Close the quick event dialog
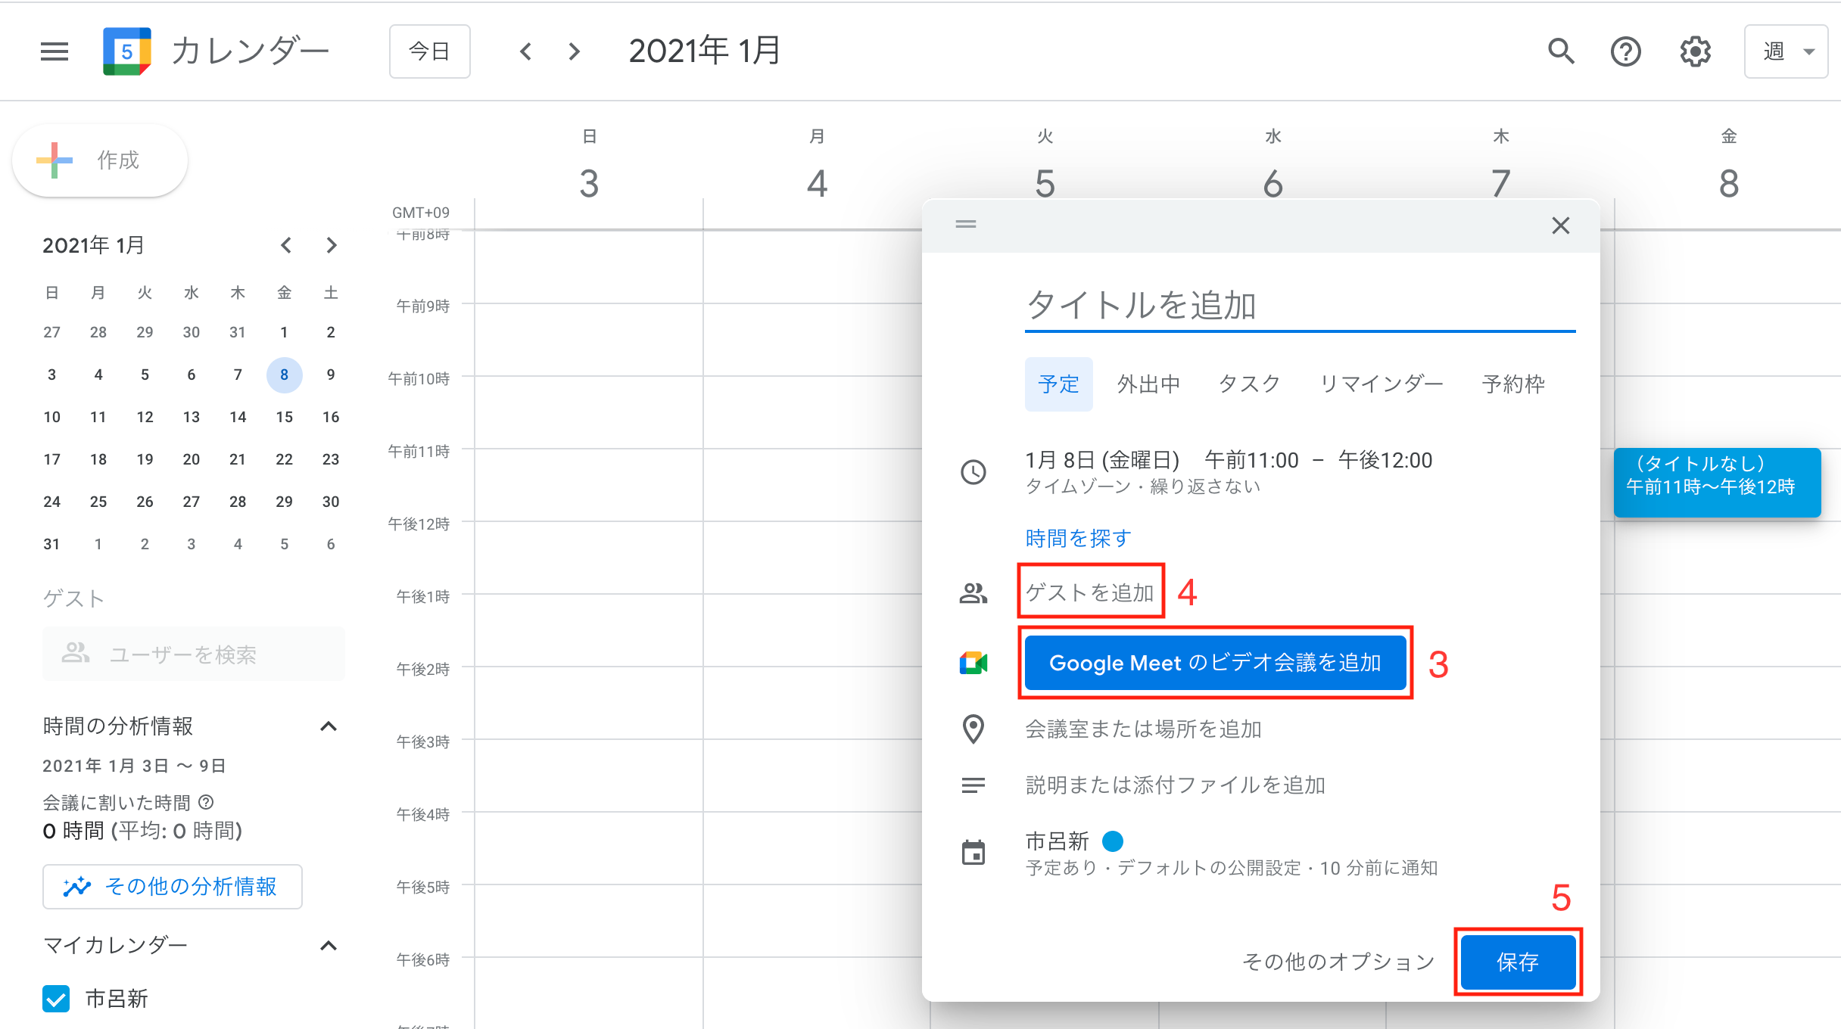1841x1029 pixels. (x=1560, y=225)
